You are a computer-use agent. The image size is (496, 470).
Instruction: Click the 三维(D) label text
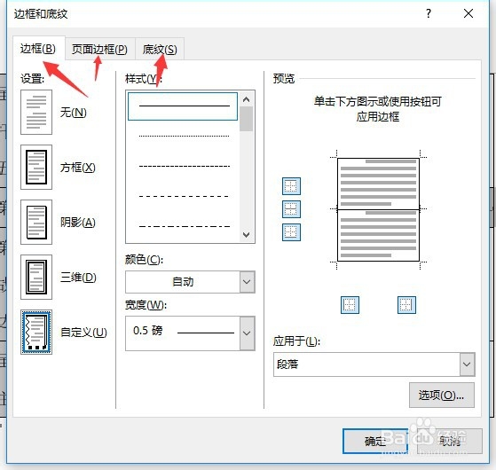[78, 278]
